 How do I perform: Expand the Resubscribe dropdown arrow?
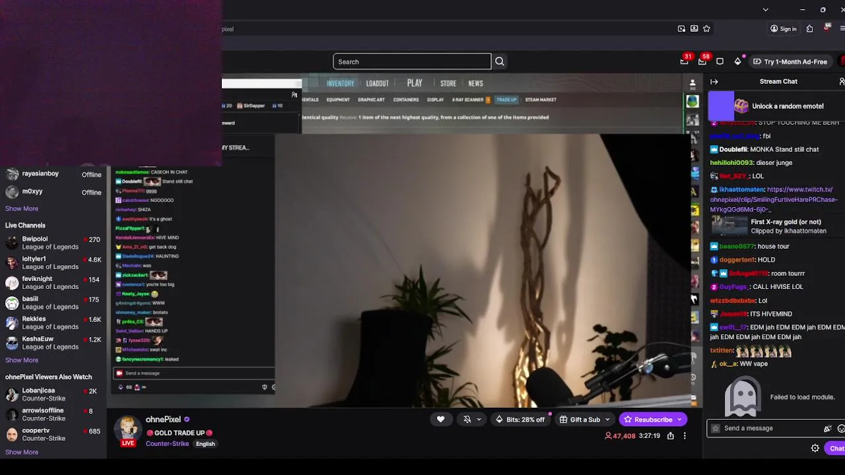tap(679, 420)
